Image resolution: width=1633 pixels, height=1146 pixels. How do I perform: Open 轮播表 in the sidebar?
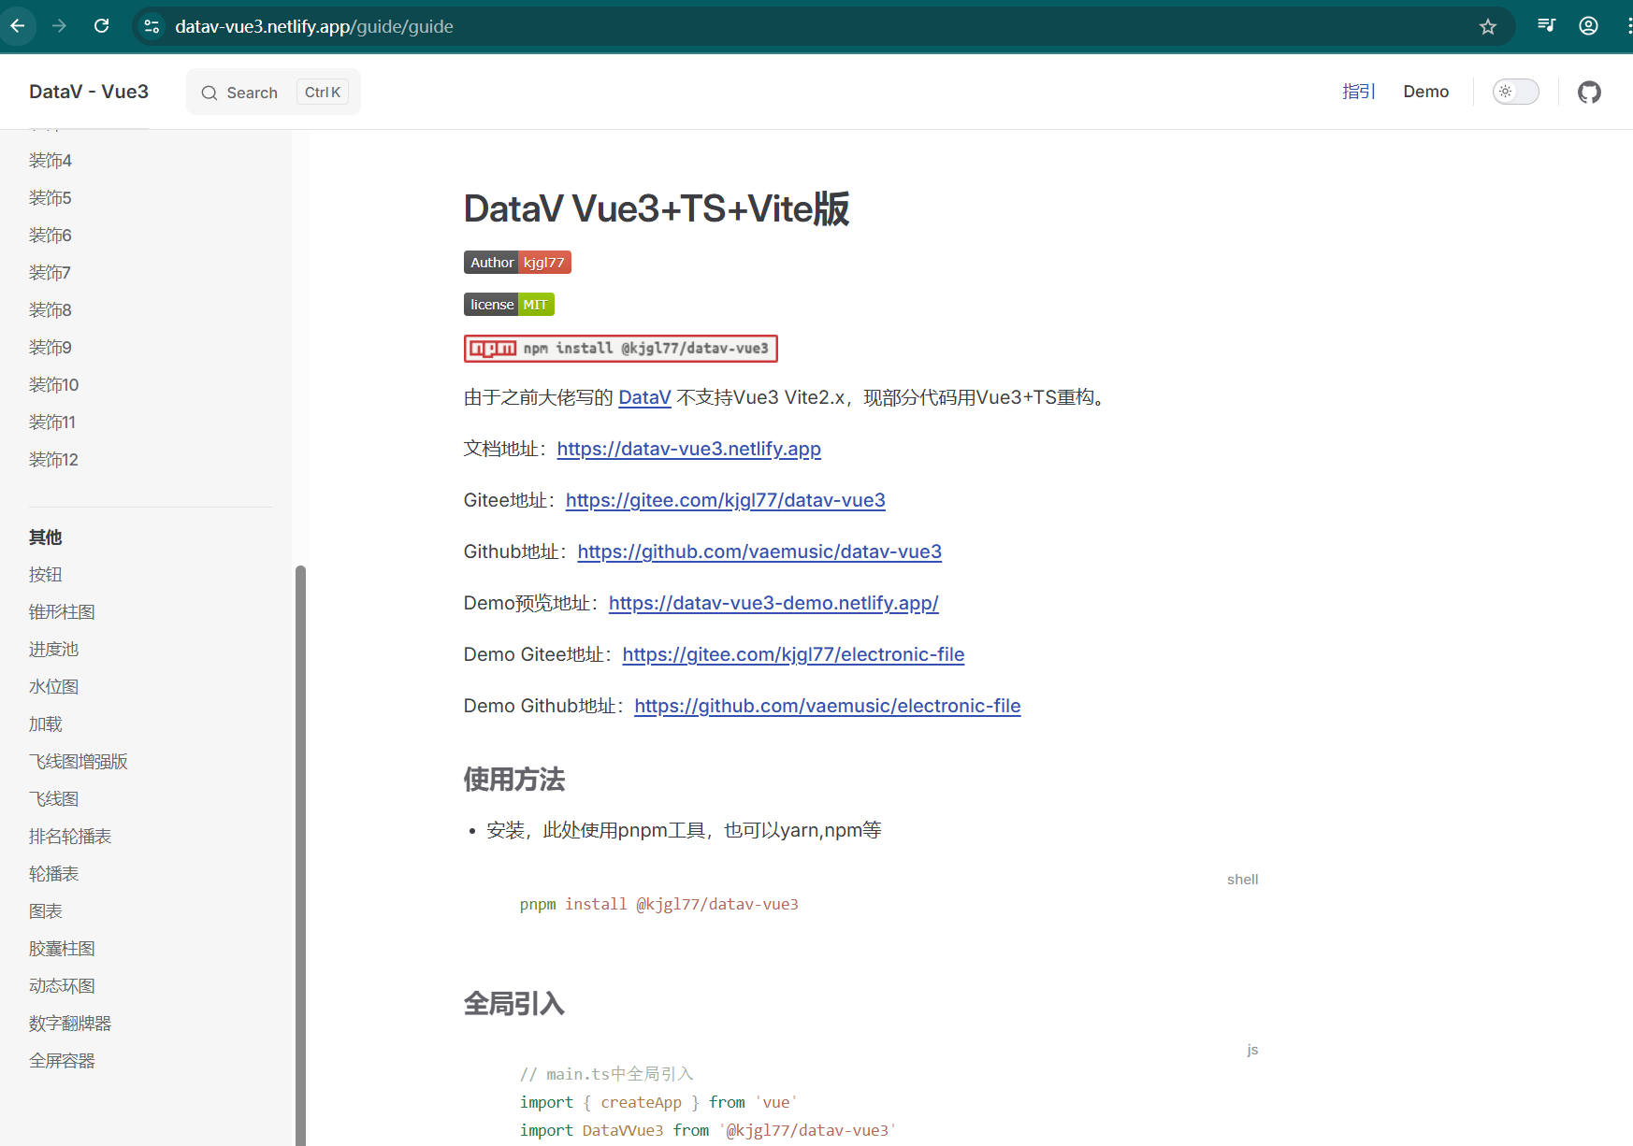tap(54, 874)
